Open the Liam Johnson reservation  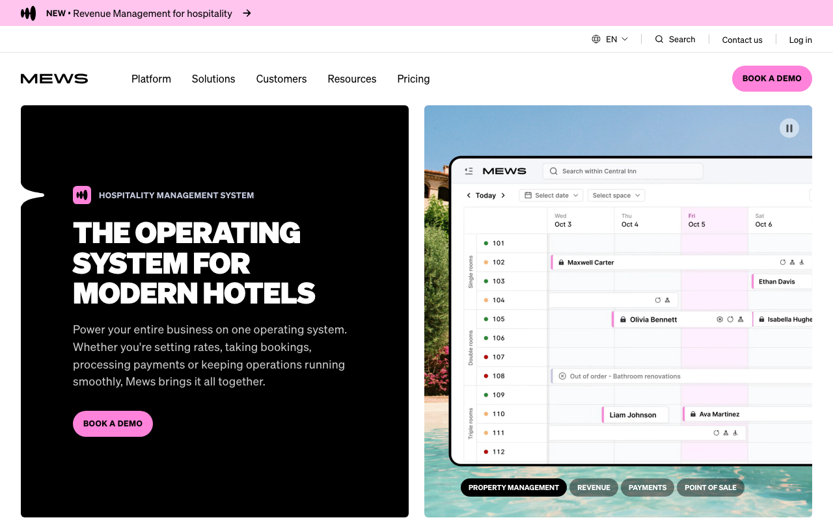click(x=635, y=415)
